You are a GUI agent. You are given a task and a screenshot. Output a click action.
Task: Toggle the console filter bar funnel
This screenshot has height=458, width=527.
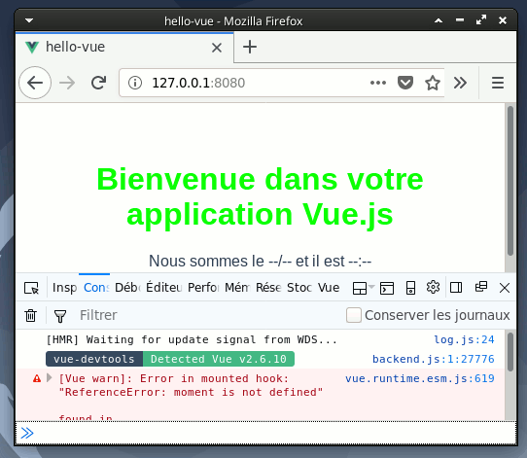click(60, 316)
